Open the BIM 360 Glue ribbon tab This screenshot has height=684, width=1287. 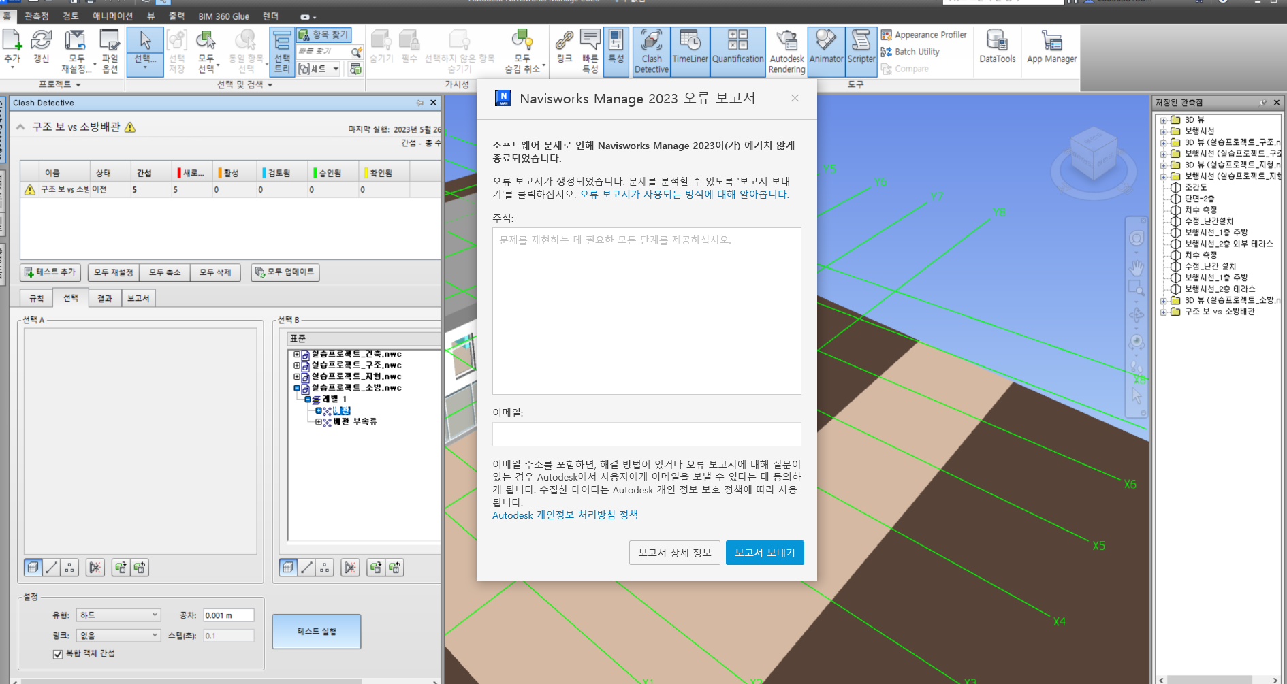[x=223, y=16]
